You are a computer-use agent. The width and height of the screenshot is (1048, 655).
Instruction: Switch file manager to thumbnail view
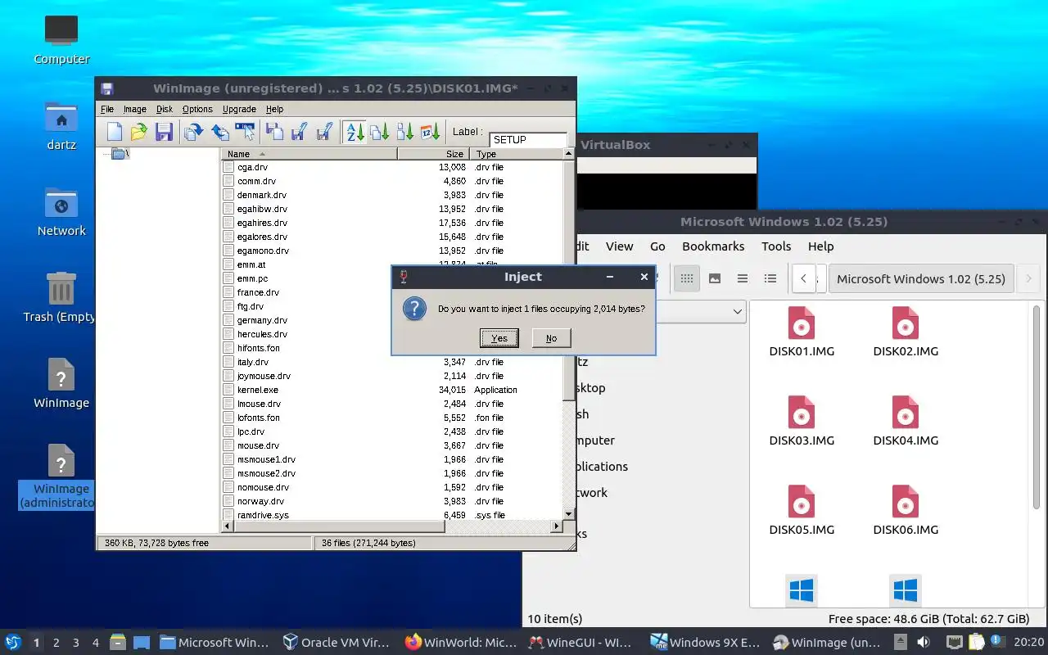tap(715, 278)
